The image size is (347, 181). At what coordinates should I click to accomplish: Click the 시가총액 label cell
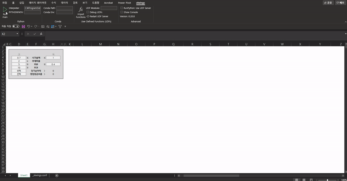pos(36,58)
